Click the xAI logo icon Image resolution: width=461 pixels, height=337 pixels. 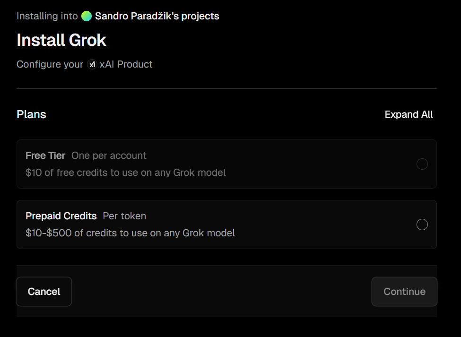(x=92, y=64)
